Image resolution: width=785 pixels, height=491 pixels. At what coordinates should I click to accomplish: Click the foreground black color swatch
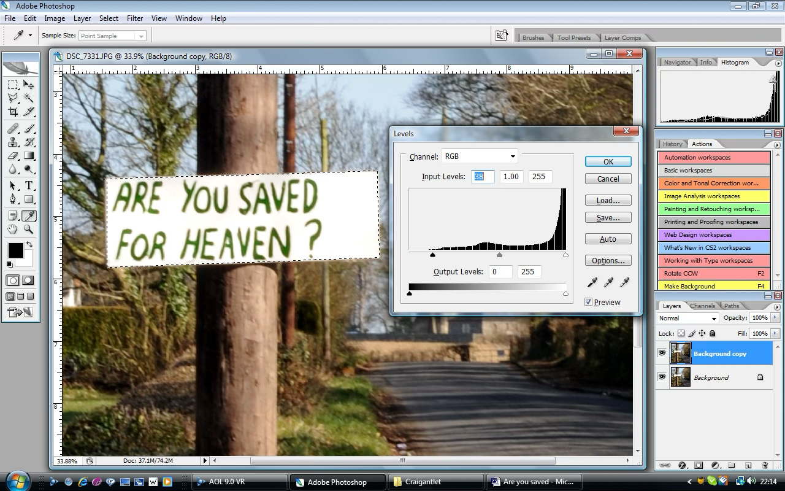(x=15, y=250)
